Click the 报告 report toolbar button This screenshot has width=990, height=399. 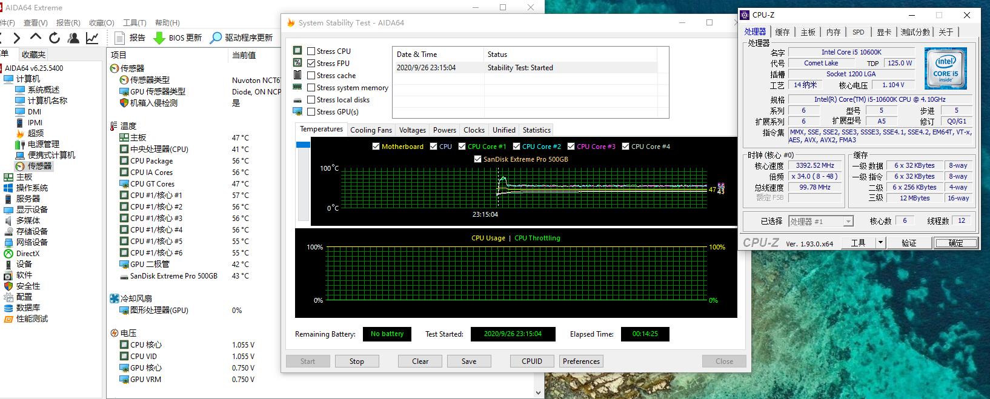pyautogui.click(x=130, y=38)
